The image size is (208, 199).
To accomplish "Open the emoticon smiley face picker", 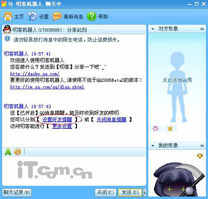I will pyautogui.click(x=18, y=152).
